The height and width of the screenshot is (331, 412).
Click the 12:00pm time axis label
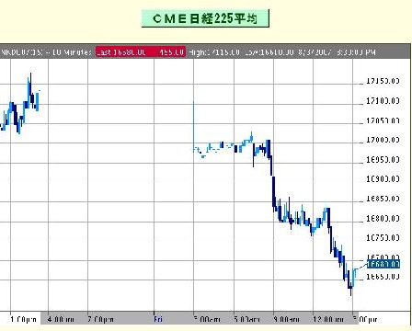click(x=328, y=319)
